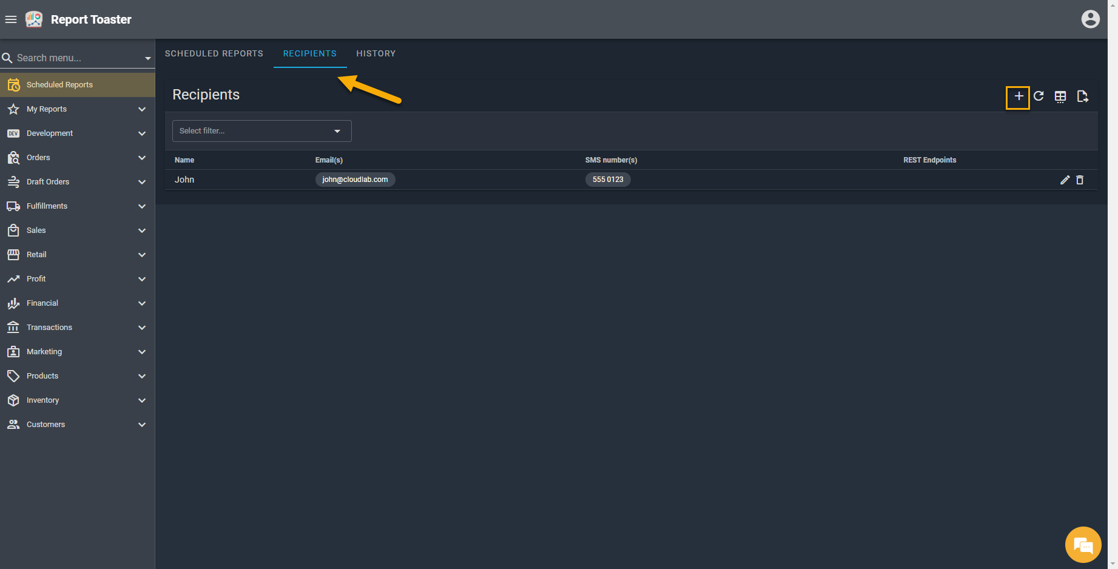The height and width of the screenshot is (569, 1118).
Task: Click the export file icon
Action: point(1082,96)
